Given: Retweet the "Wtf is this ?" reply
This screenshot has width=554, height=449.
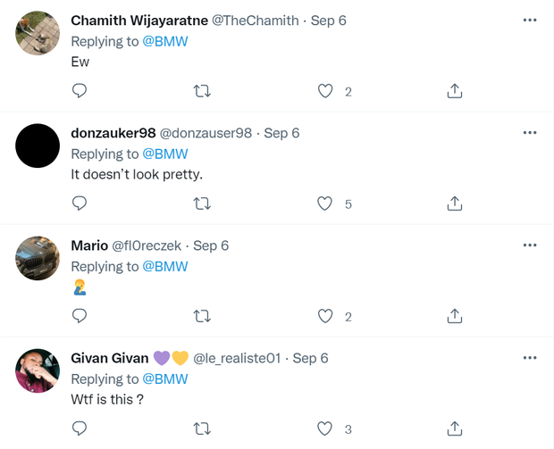Looking at the screenshot, I should 203,429.
